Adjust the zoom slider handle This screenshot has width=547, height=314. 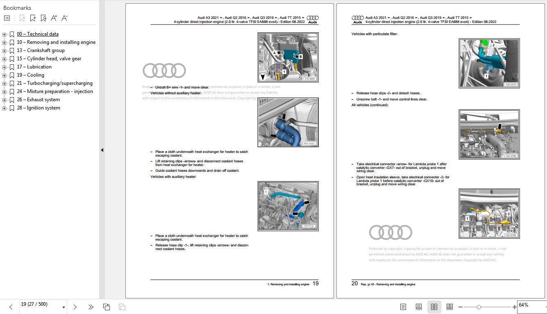click(x=479, y=307)
